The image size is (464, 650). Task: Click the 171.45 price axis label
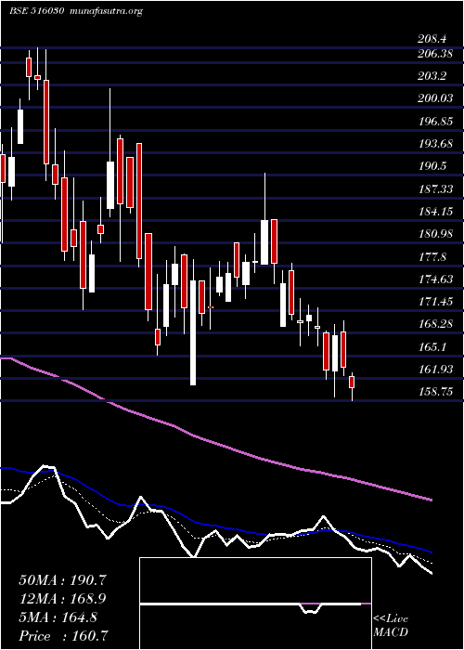click(x=435, y=302)
